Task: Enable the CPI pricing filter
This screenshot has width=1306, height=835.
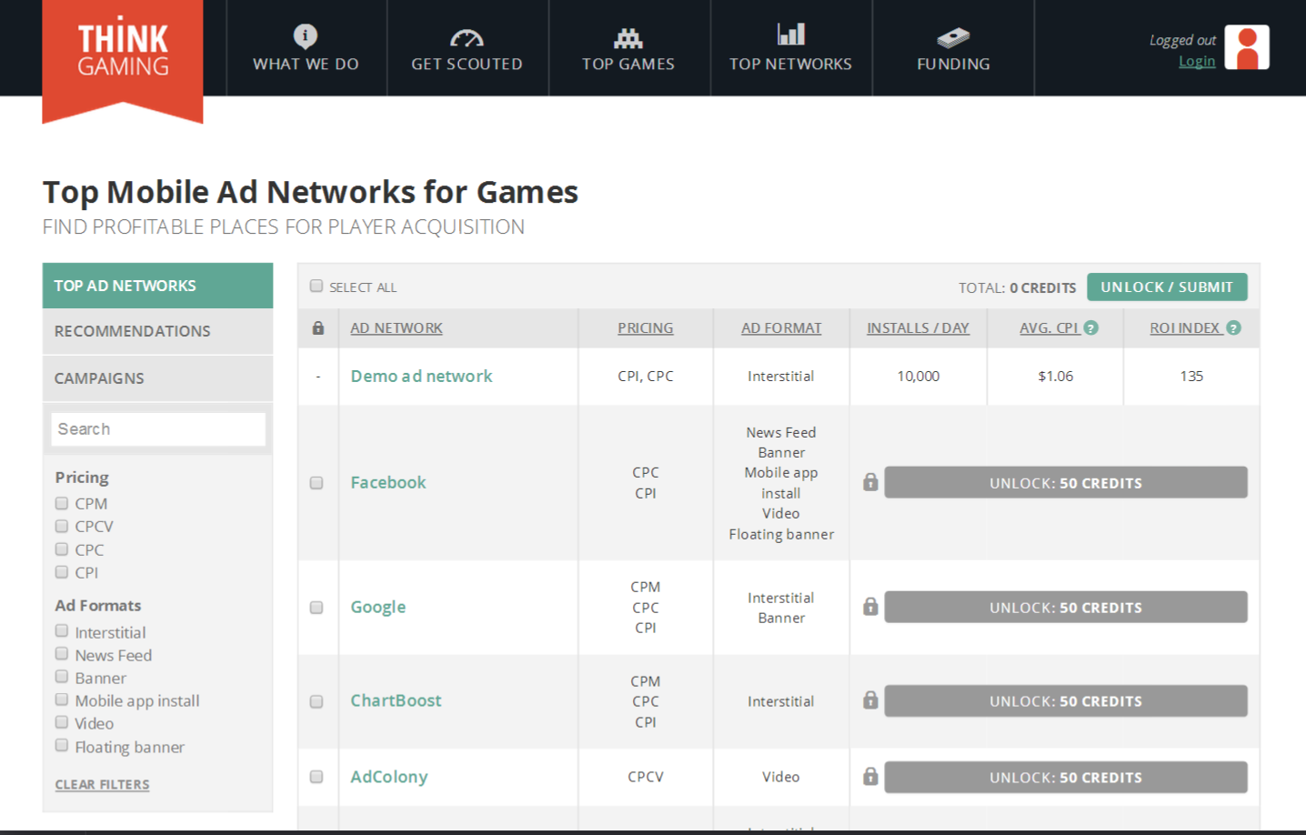Action: pos(62,572)
